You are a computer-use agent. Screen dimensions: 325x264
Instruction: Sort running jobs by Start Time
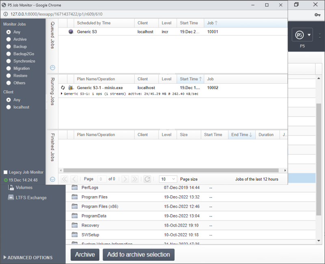click(190, 79)
